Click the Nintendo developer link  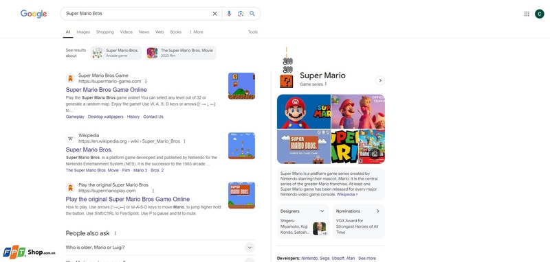pyautogui.click(x=309, y=259)
